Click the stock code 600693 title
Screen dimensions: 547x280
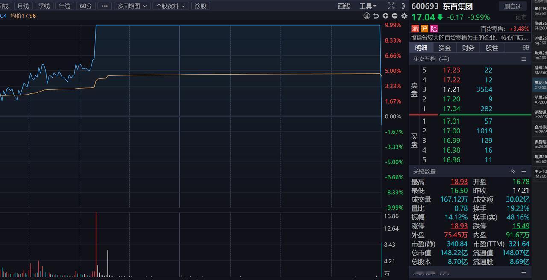[x=425, y=6]
